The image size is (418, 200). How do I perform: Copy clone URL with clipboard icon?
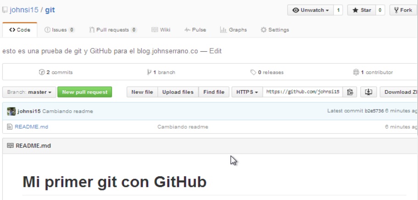tap(350, 92)
